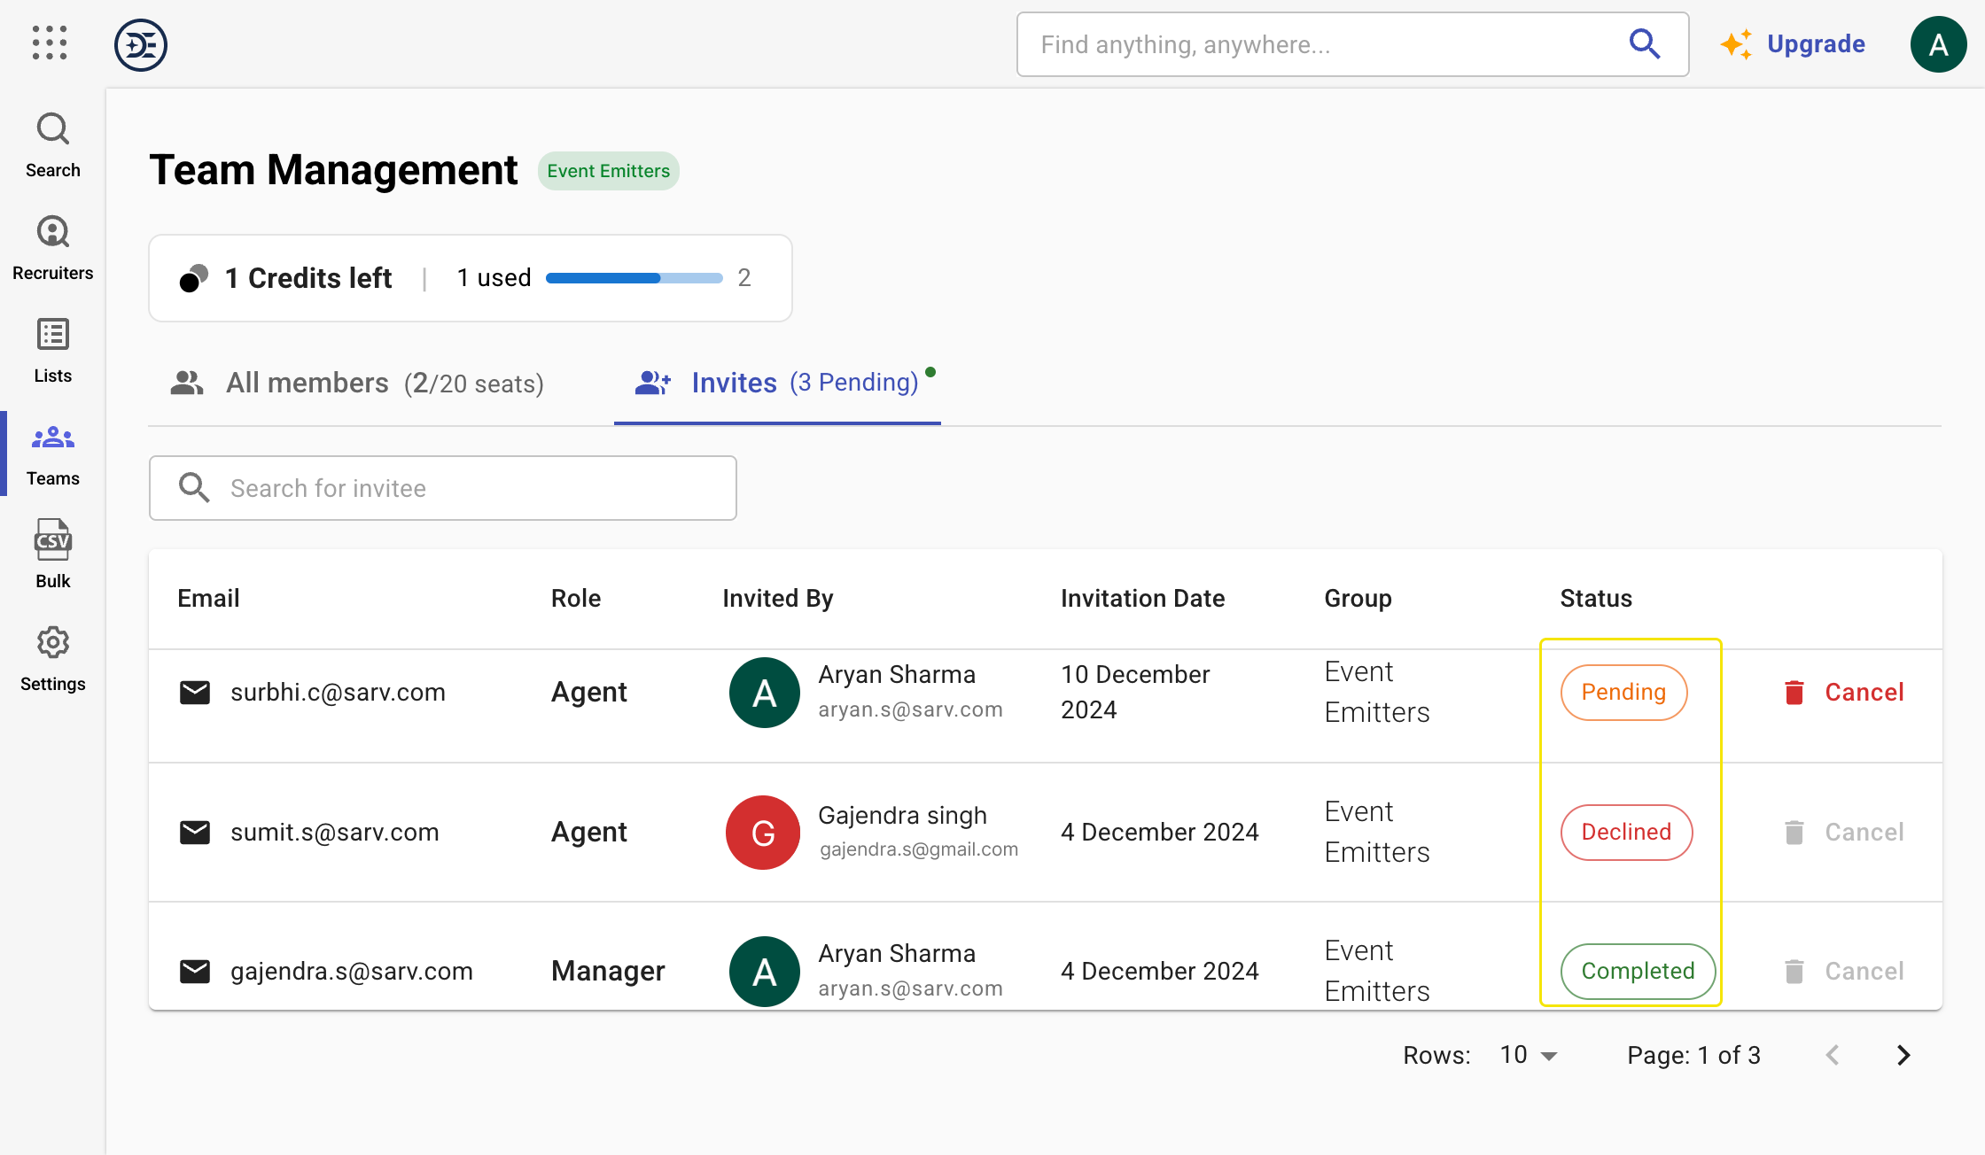Viewport: 1985px width, 1155px height.
Task: Access Bulk CSV import tool
Action: click(51, 554)
